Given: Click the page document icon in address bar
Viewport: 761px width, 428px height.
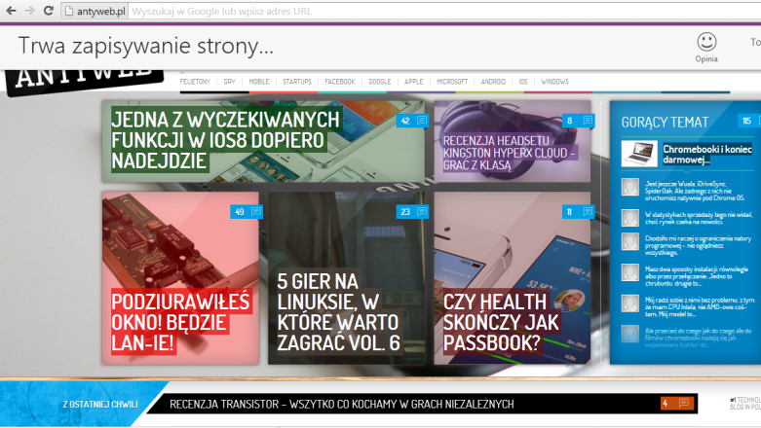Looking at the screenshot, I should 69,11.
